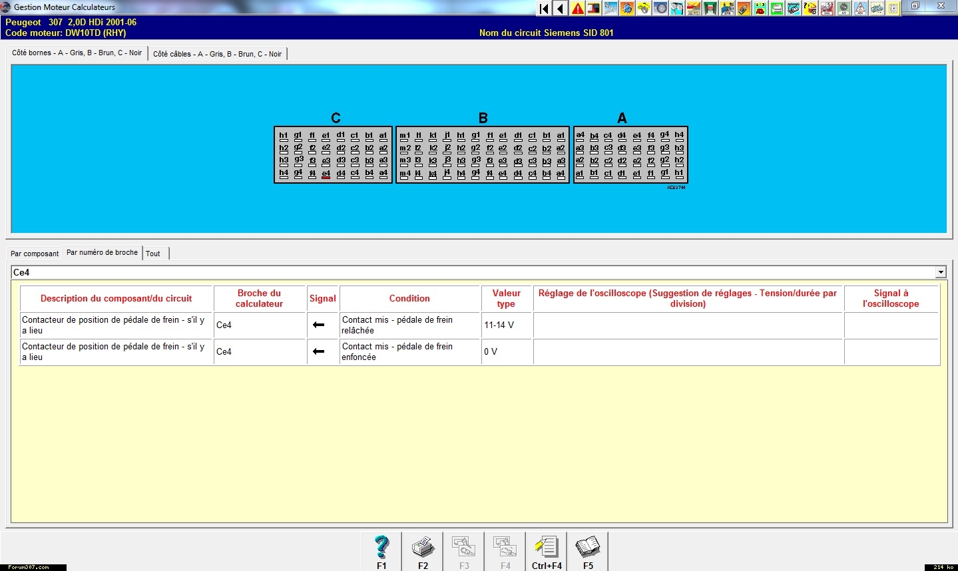Click the green printer icon in top toolbar
The width and height of the screenshot is (958, 571).
tap(777, 8)
